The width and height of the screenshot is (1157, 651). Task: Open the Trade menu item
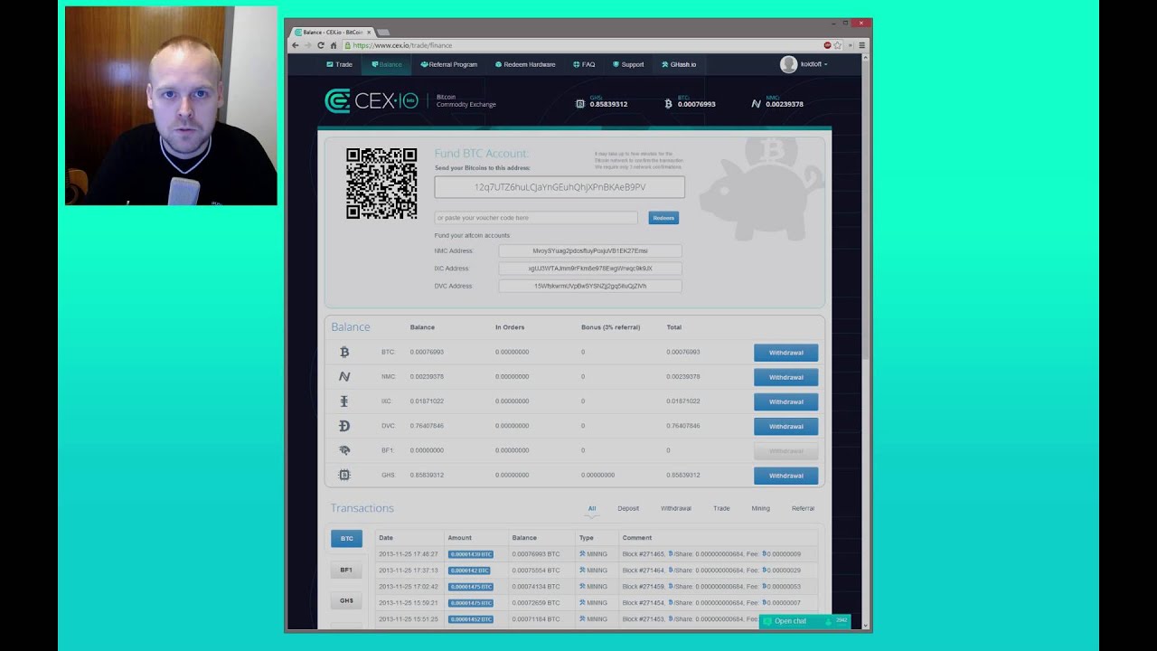click(x=339, y=64)
